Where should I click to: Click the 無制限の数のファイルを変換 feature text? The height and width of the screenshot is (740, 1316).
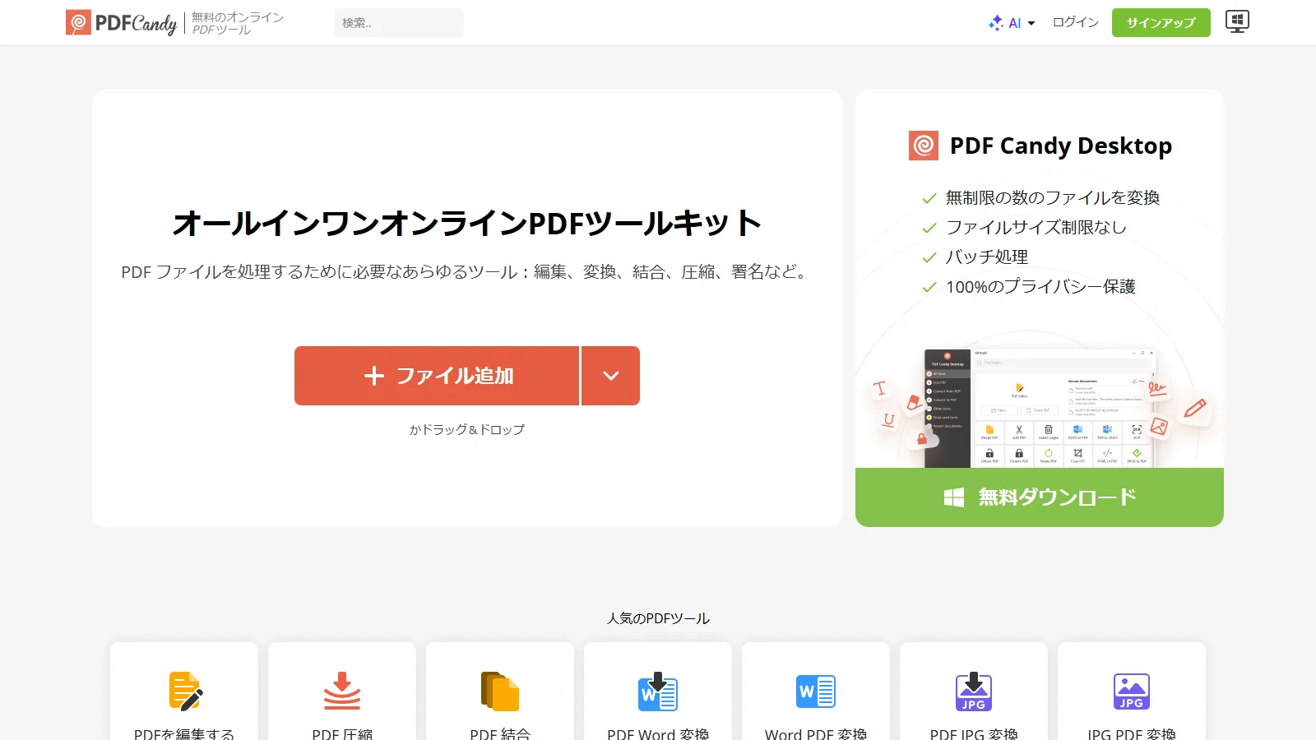[1053, 197]
